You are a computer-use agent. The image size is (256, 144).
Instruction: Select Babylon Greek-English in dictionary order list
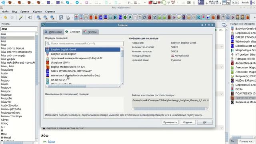point(83,54)
